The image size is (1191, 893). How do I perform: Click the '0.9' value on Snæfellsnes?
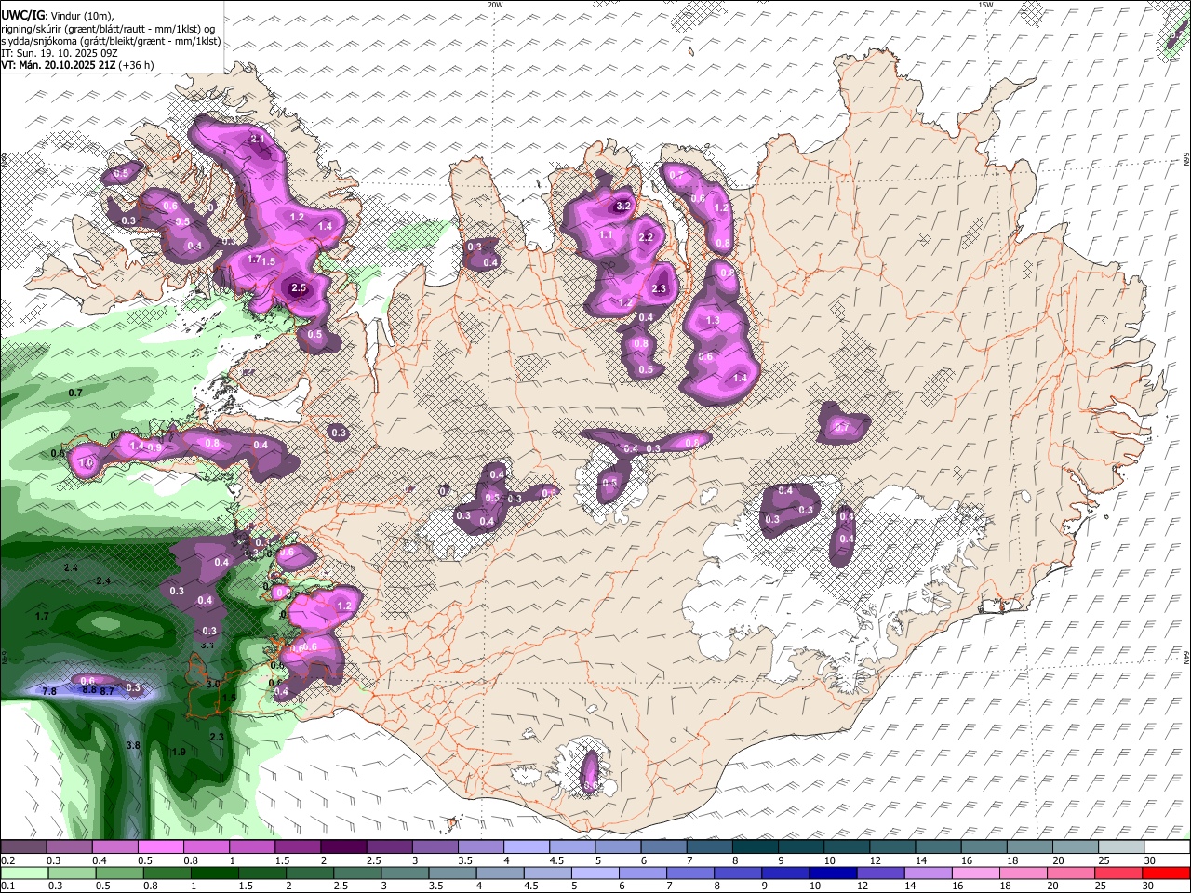coord(154,447)
